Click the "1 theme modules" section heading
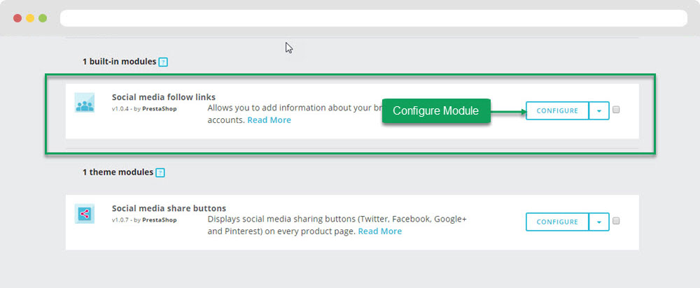 coord(118,172)
